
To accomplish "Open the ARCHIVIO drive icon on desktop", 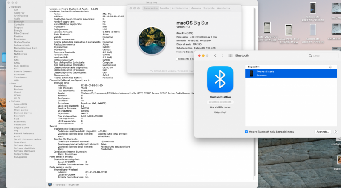I will pos(336,29).
